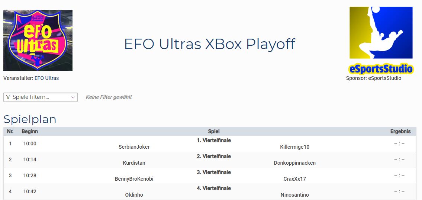
Task: Open the Spiele filtern dropdown
Action: click(40, 97)
